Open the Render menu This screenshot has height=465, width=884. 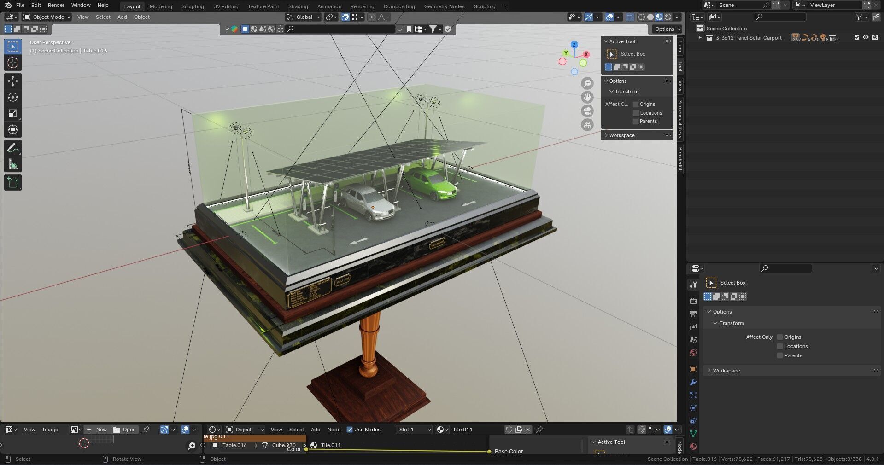pos(56,5)
